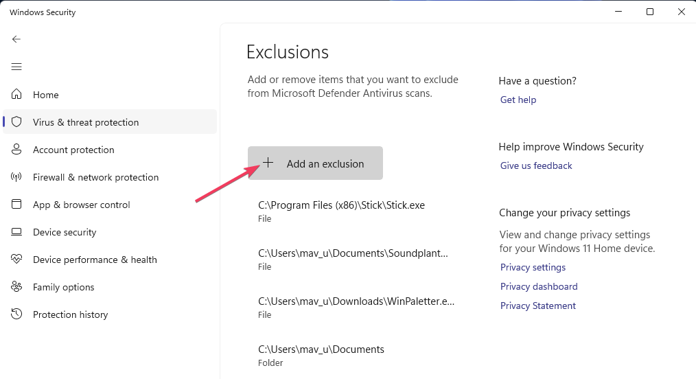Click the Home house icon

click(x=17, y=95)
